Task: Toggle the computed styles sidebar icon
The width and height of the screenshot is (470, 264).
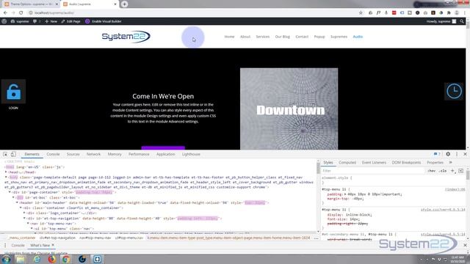Action: [x=460, y=171]
